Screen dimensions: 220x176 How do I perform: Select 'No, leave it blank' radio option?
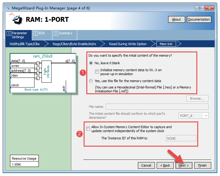pyautogui.click(x=91, y=63)
